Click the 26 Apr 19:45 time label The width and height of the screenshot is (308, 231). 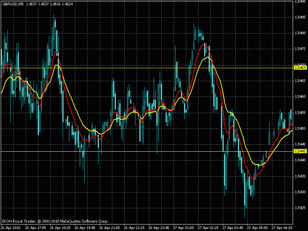tap(85, 228)
